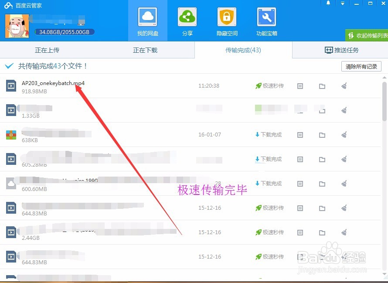388x283 pixels.
Task: Open the 隐藏空间 hidden space
Action: tap(227, 22)
